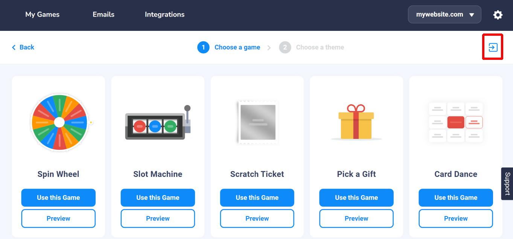Open the Emails menu item
Screen dimensions: 513x239
point(104,15)
